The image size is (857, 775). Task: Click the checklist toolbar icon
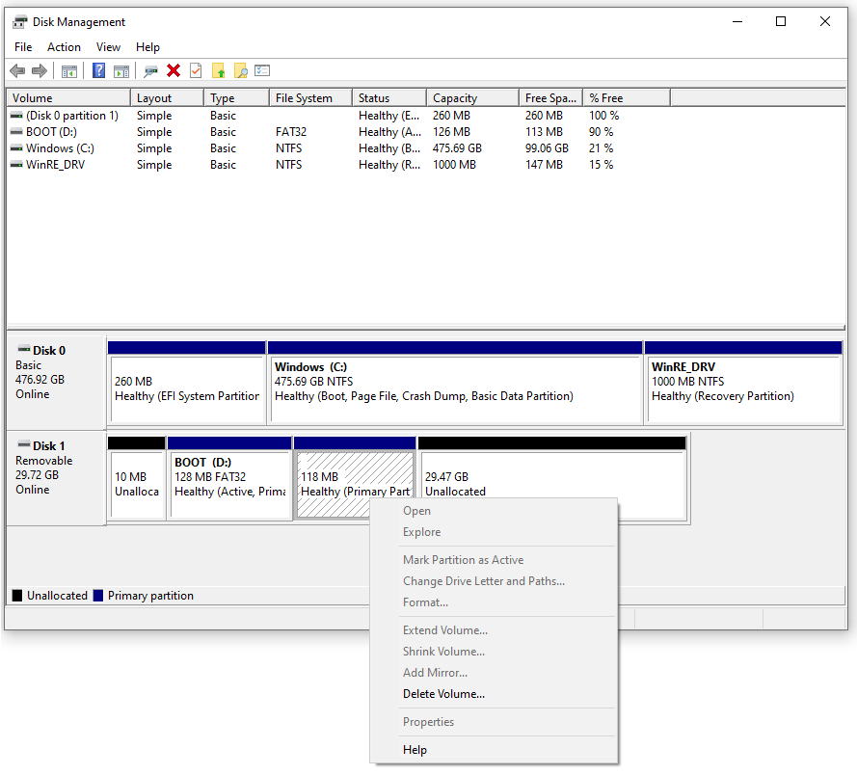(x=262, y=70)
